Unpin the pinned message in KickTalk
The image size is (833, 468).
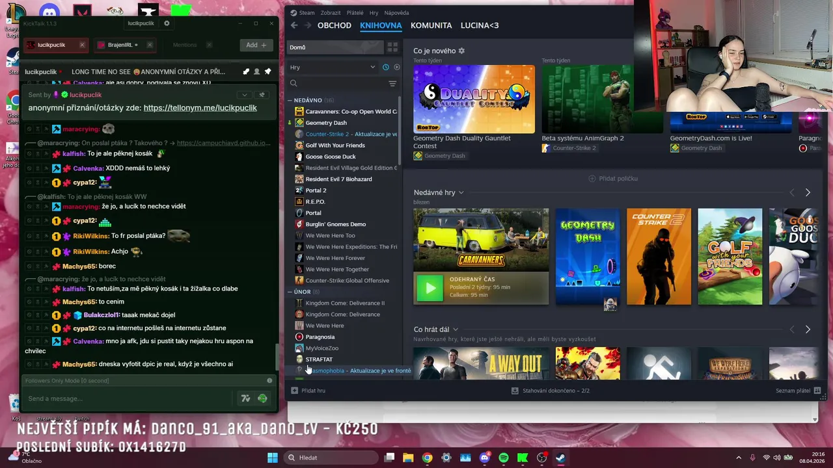[x=262, y=95]
